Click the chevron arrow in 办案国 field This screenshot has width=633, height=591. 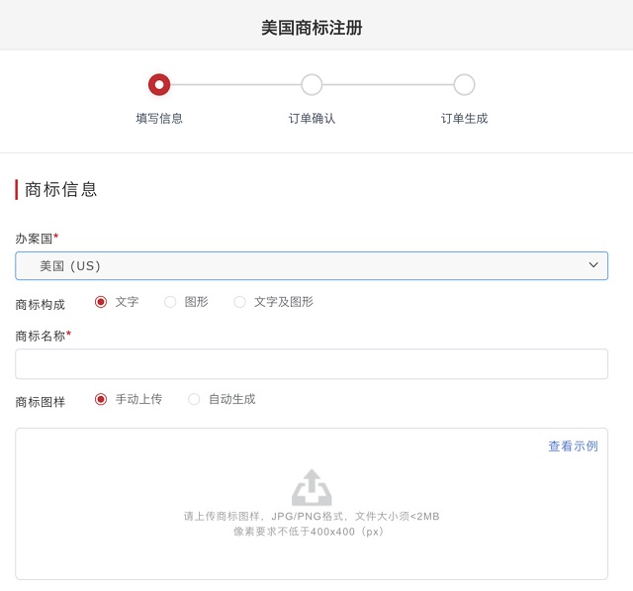pyautogui.click(x=593, y=265)
